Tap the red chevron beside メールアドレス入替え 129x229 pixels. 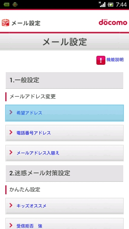coord(11,152)
